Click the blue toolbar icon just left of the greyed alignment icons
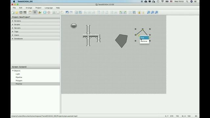 coord(80,12)
